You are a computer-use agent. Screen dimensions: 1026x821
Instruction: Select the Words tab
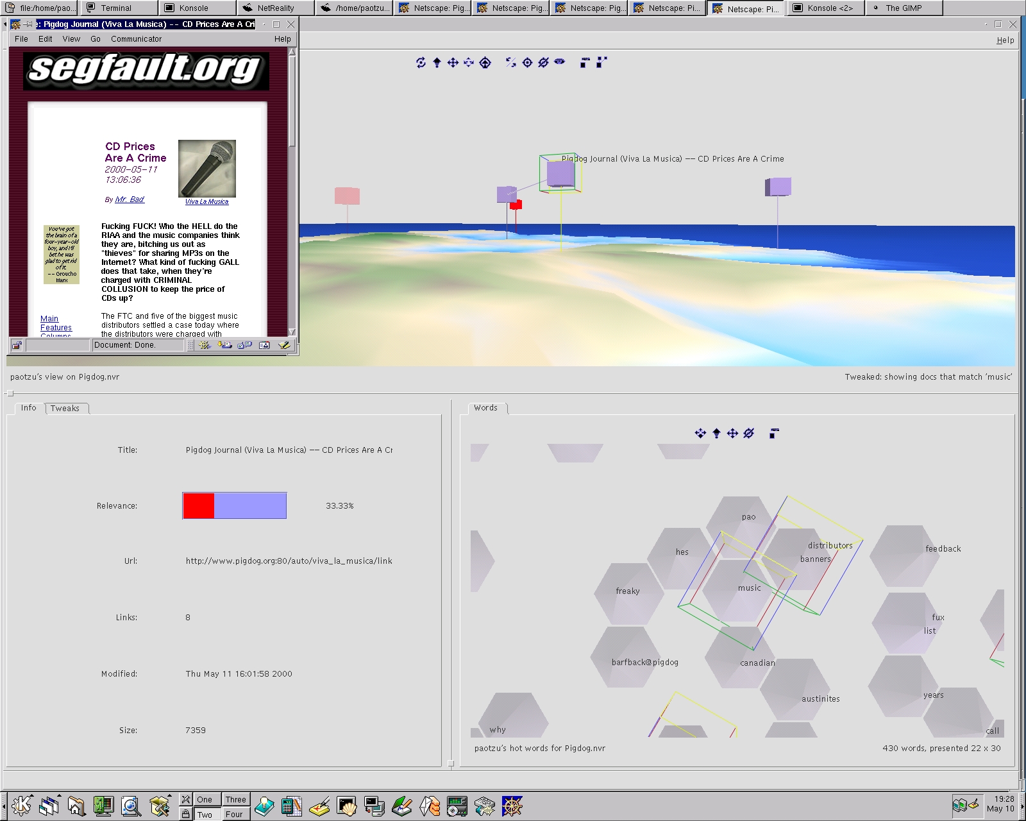(x=485, y=408)
